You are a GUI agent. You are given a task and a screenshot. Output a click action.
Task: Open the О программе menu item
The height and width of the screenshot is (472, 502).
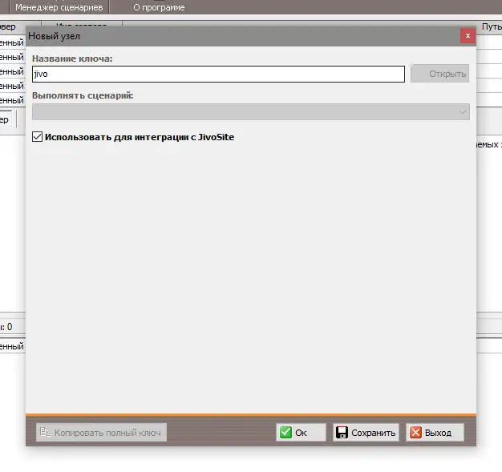point(159,7)
